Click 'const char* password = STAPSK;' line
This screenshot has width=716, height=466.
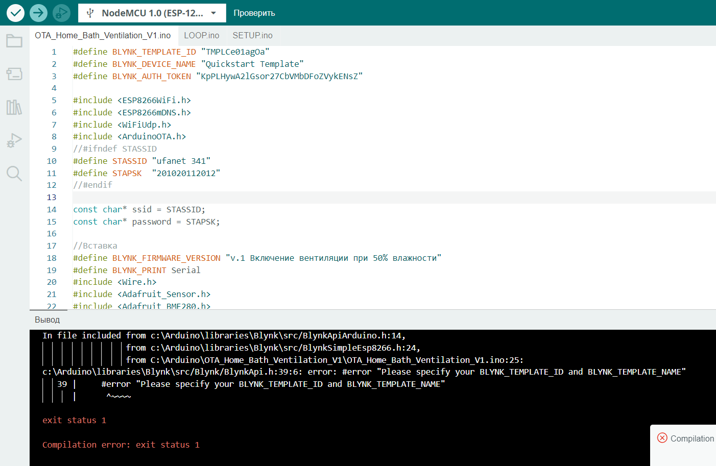tap(147, 222)
